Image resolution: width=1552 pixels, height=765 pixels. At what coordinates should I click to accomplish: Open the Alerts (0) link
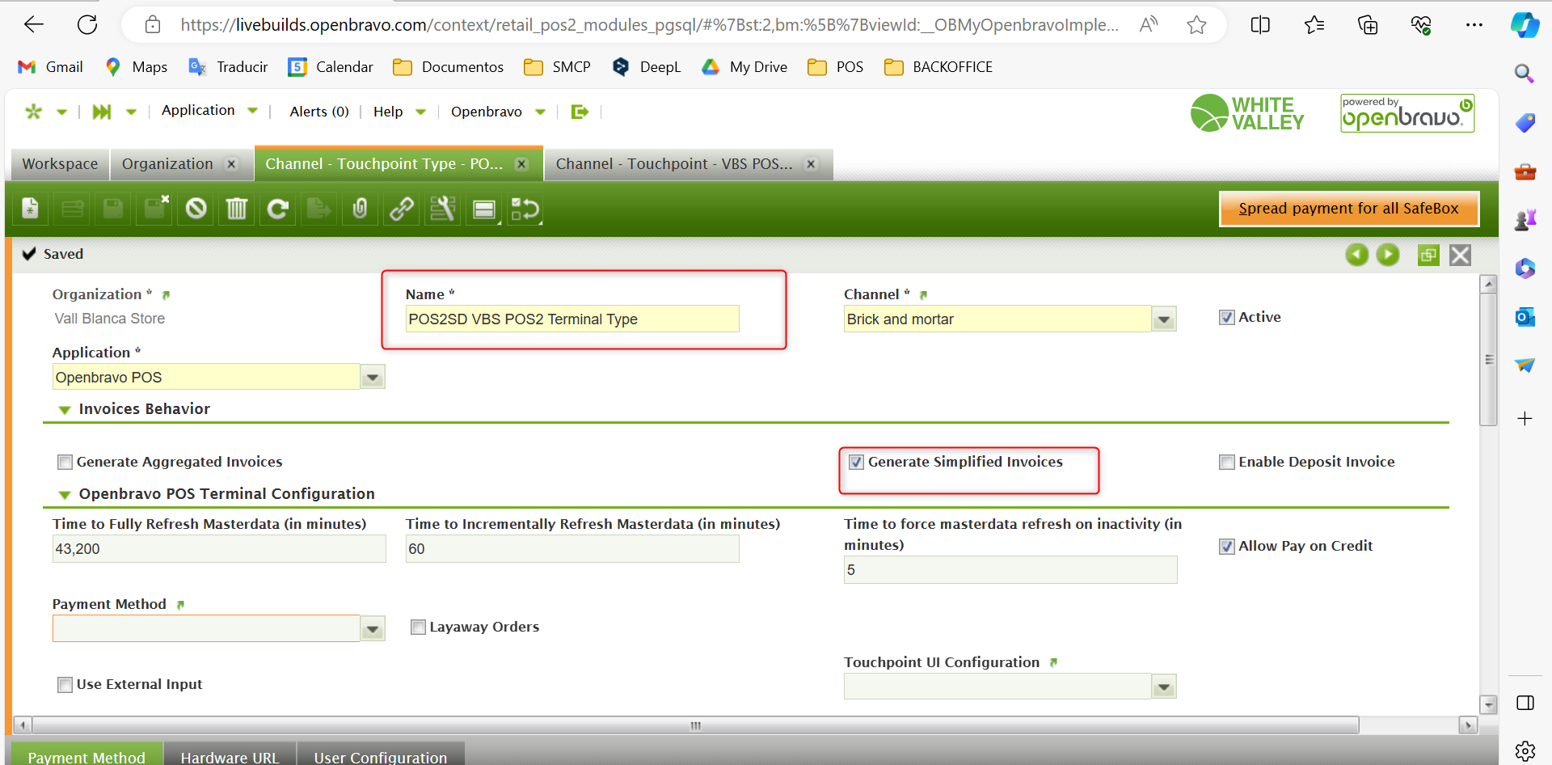click(x=319, y=112)
